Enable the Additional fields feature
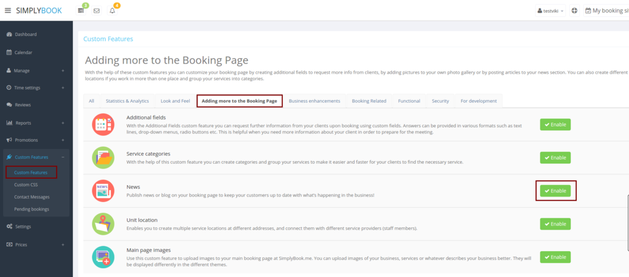 555,124
